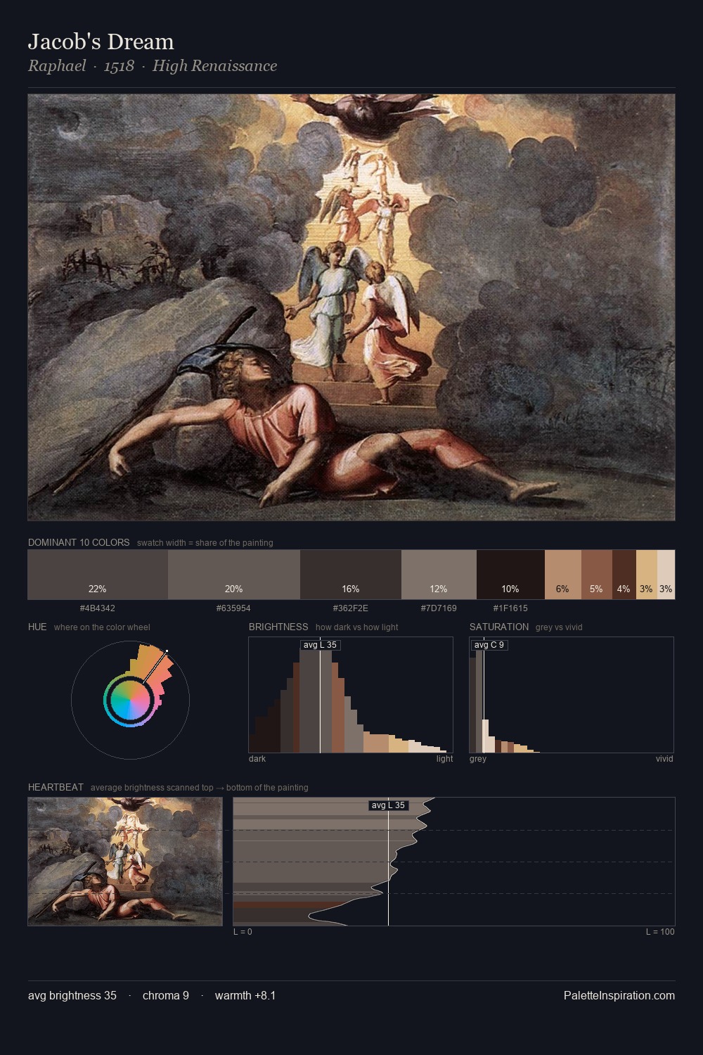Click 'how dark vs how light' caption
The width and height of the screenshot is (703, 1055).
pyautogui.click(x=356, y=627)
